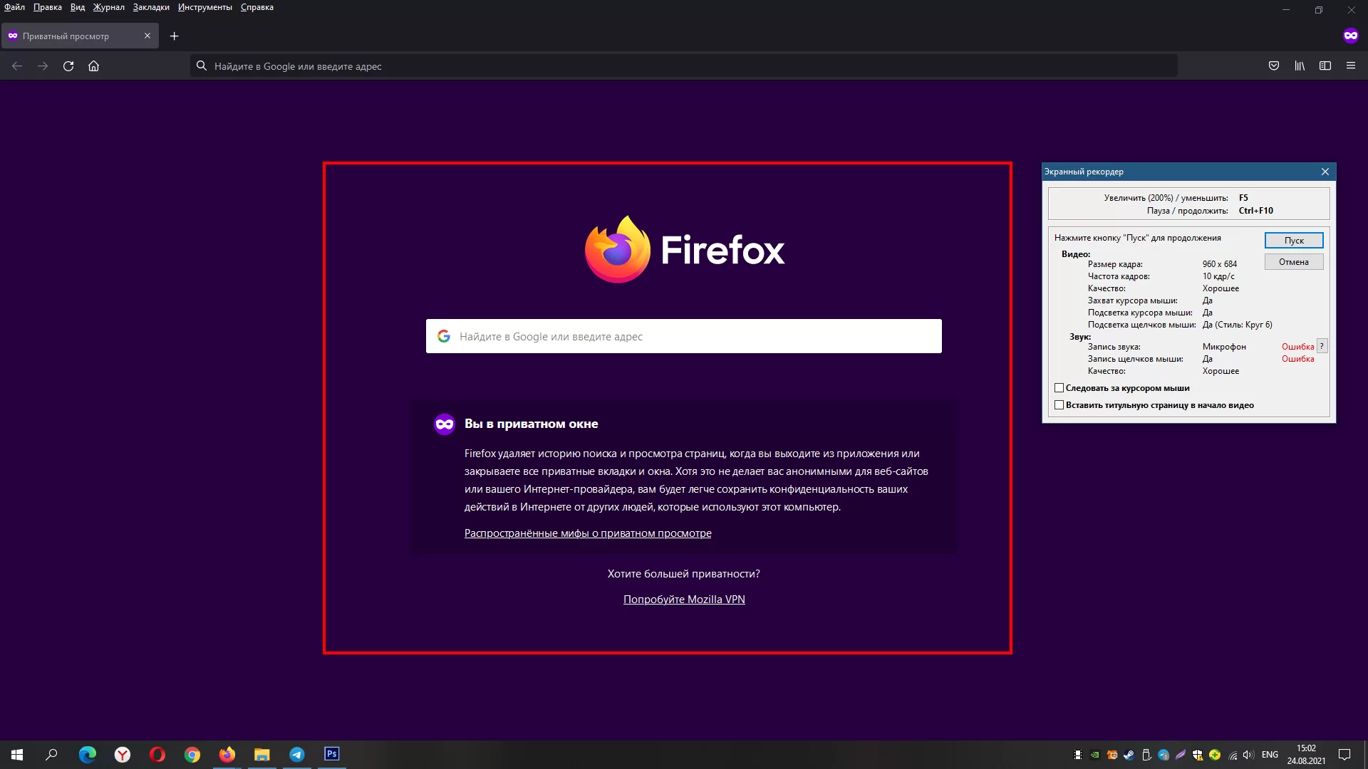This screenshot has width=1368, height=769.
Task: Click the Firefox back arrow
Action: pos(17,66)
